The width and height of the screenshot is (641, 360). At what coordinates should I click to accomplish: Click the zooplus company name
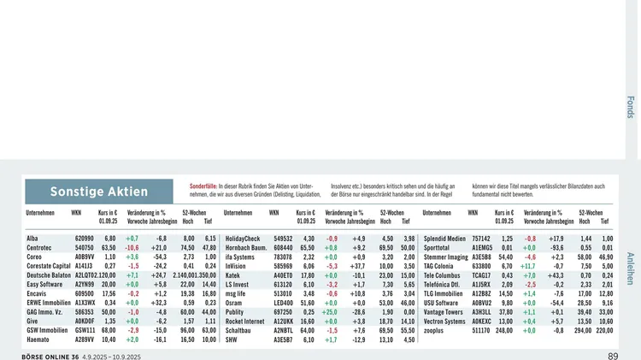coord(433,330)
